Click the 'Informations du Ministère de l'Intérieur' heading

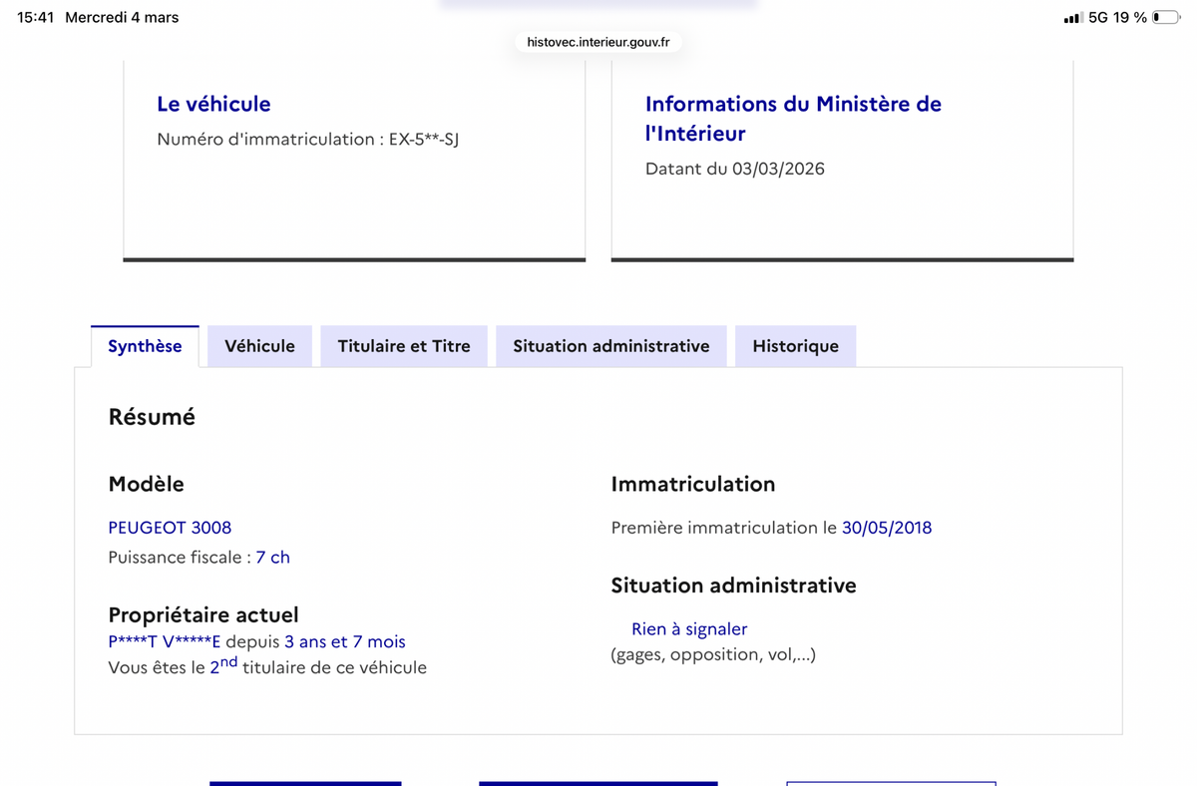click(793, 118)
